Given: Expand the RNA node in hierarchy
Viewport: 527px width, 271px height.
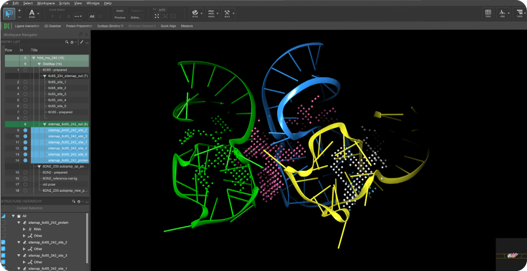Looking at the screenshot, I should pyautogui.click(x=24, y=229).
